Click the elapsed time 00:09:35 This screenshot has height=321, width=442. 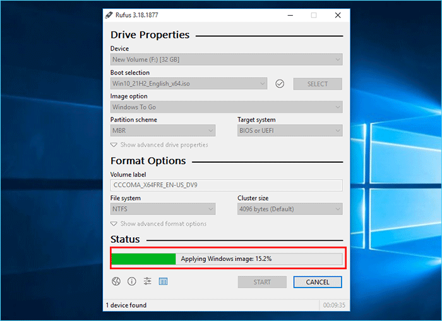(x=334, y=305)
